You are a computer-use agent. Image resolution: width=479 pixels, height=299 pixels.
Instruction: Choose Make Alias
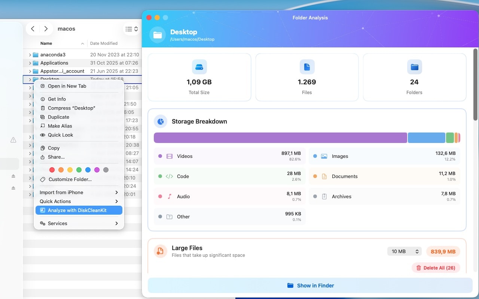click(x=79, y=126)
